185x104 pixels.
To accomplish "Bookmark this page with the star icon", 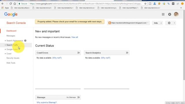I will click(145, 4).
